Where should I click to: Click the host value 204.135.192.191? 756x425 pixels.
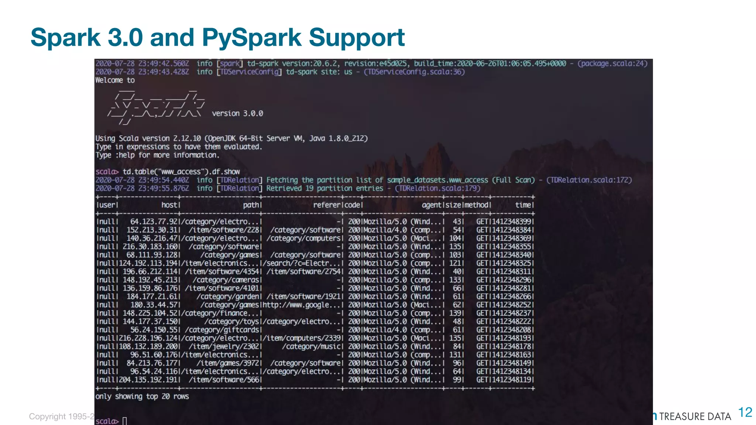(x=148, y=380)
